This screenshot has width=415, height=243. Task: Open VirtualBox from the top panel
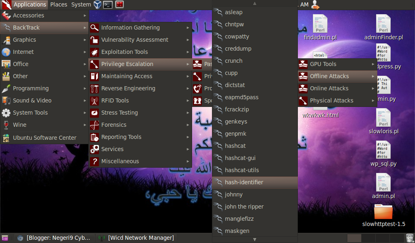[96, 4]
